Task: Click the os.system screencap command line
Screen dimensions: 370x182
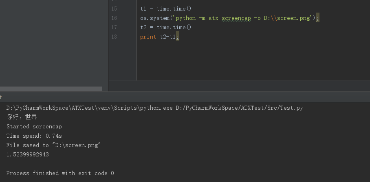Action: [229, 18]
